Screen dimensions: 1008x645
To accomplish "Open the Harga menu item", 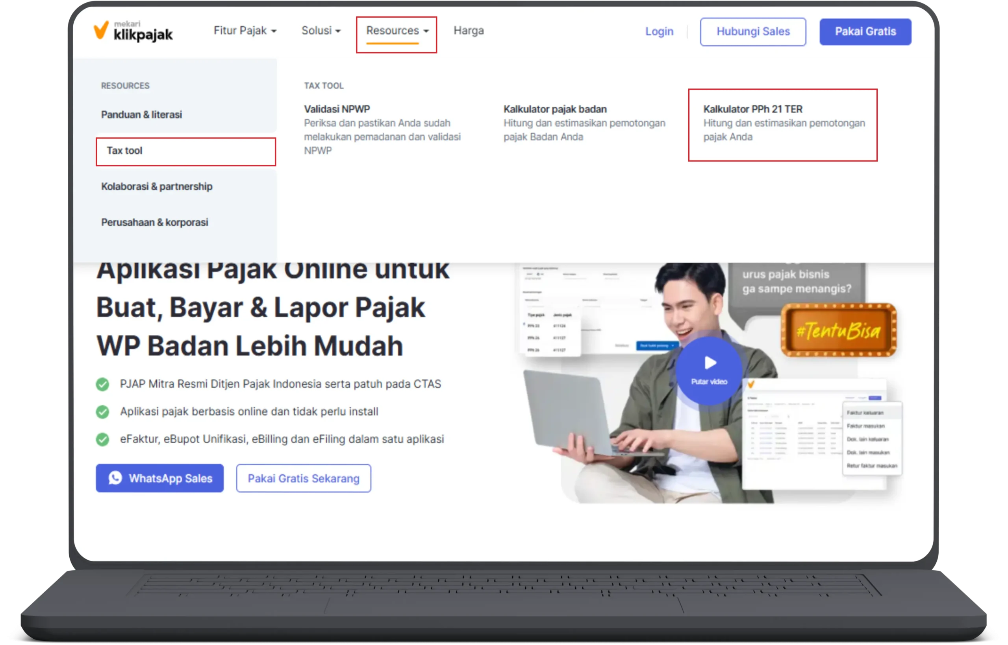I will (x=468, y=31).
